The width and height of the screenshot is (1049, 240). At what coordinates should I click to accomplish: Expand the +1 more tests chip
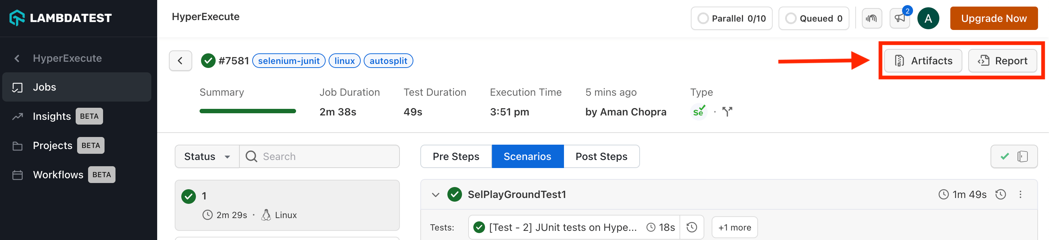[734, 227]
